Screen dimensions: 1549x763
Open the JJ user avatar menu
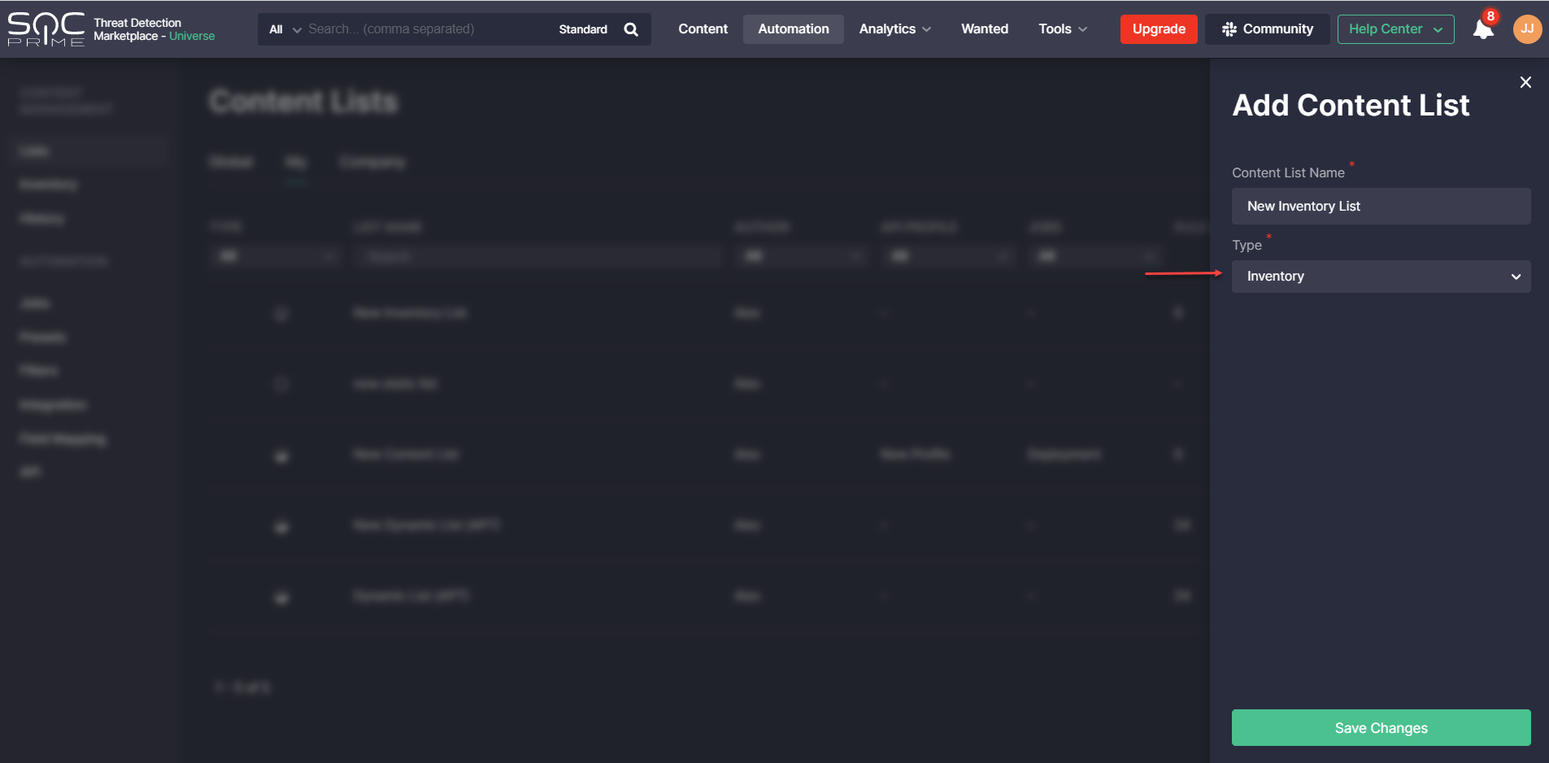1526,29
